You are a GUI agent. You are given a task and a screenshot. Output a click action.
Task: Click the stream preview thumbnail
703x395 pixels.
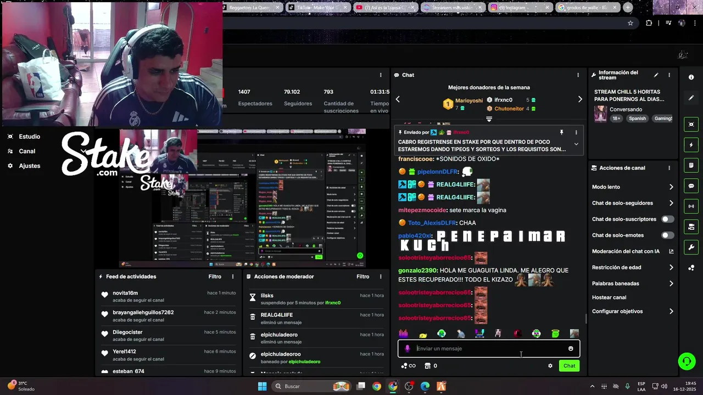[x=243, y=198]
